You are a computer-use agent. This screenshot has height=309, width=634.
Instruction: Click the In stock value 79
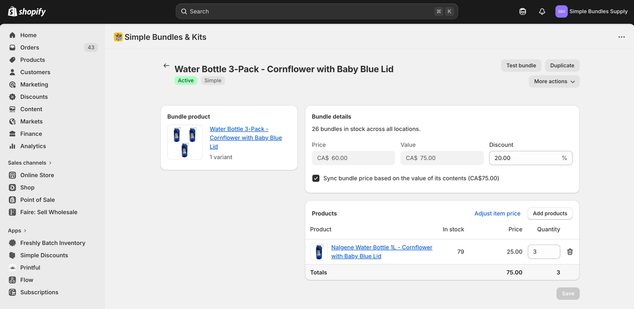[x=460, y=252]
